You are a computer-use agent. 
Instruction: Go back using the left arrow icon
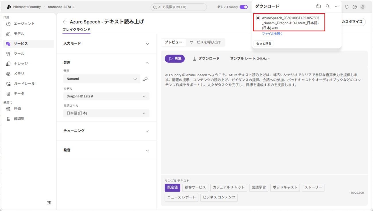(65, 22)
